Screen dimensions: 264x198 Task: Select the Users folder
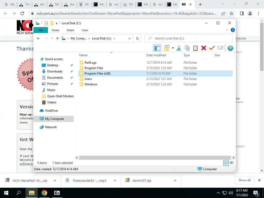155,79
